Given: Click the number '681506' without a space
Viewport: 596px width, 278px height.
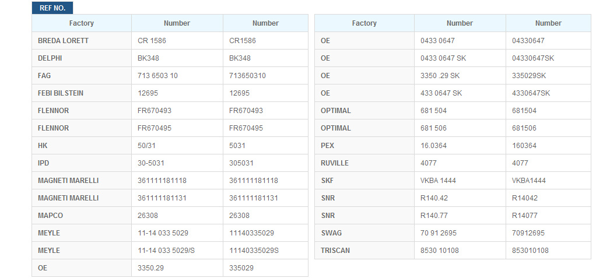Looking at the screenshot, I should [x=524, y=128].
